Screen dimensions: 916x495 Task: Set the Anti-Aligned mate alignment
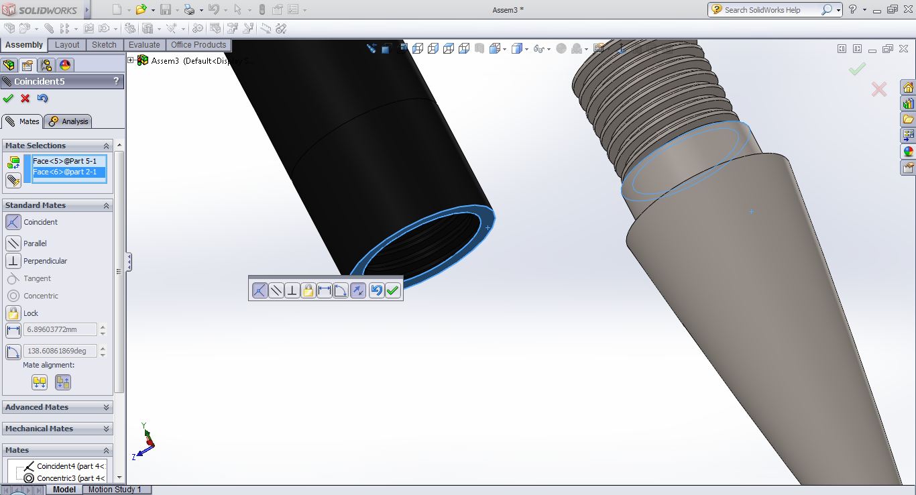(63, 382)
